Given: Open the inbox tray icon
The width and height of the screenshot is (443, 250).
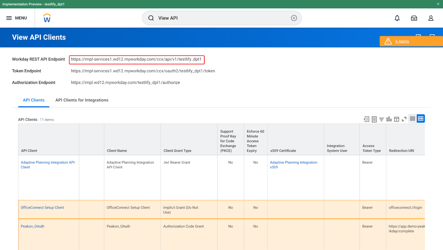Looking at the screenshot, I should (414, 18).
